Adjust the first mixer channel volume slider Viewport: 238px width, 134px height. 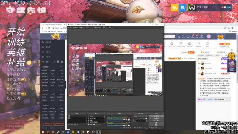pos(116,120)
